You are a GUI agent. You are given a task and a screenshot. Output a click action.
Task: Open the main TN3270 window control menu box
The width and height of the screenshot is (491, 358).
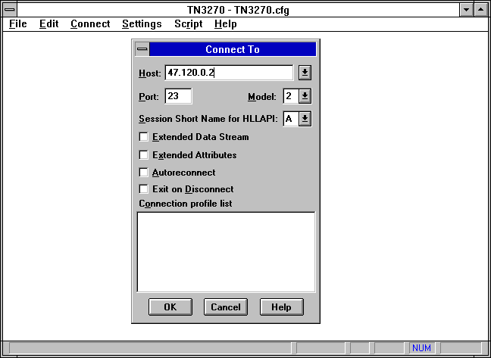coord(10,10)
